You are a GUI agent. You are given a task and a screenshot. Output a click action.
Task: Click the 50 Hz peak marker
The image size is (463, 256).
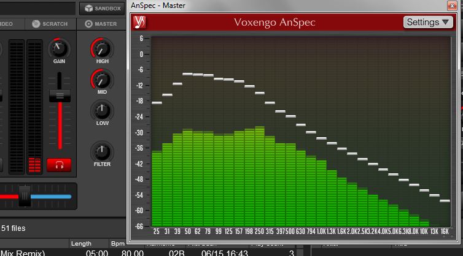pyautogui.click(x=187, y=74)
